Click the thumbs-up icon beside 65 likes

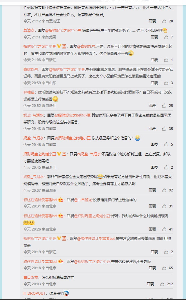click(164, 268)
